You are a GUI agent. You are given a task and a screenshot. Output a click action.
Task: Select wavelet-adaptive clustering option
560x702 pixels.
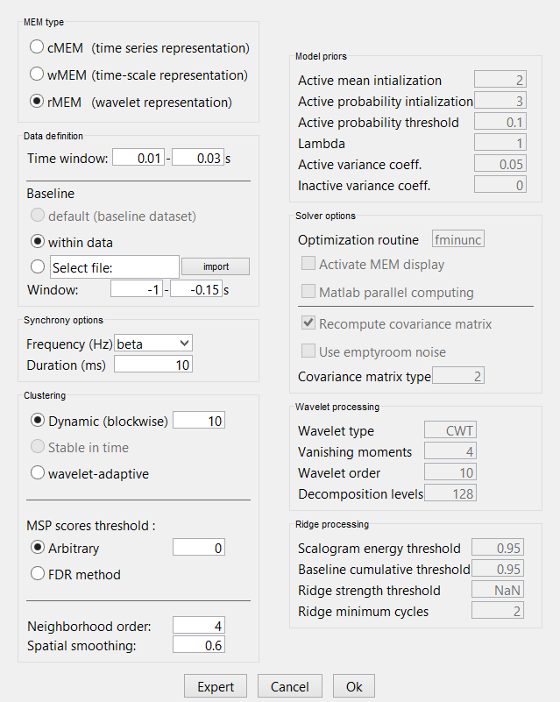click(x=38, y=473)
